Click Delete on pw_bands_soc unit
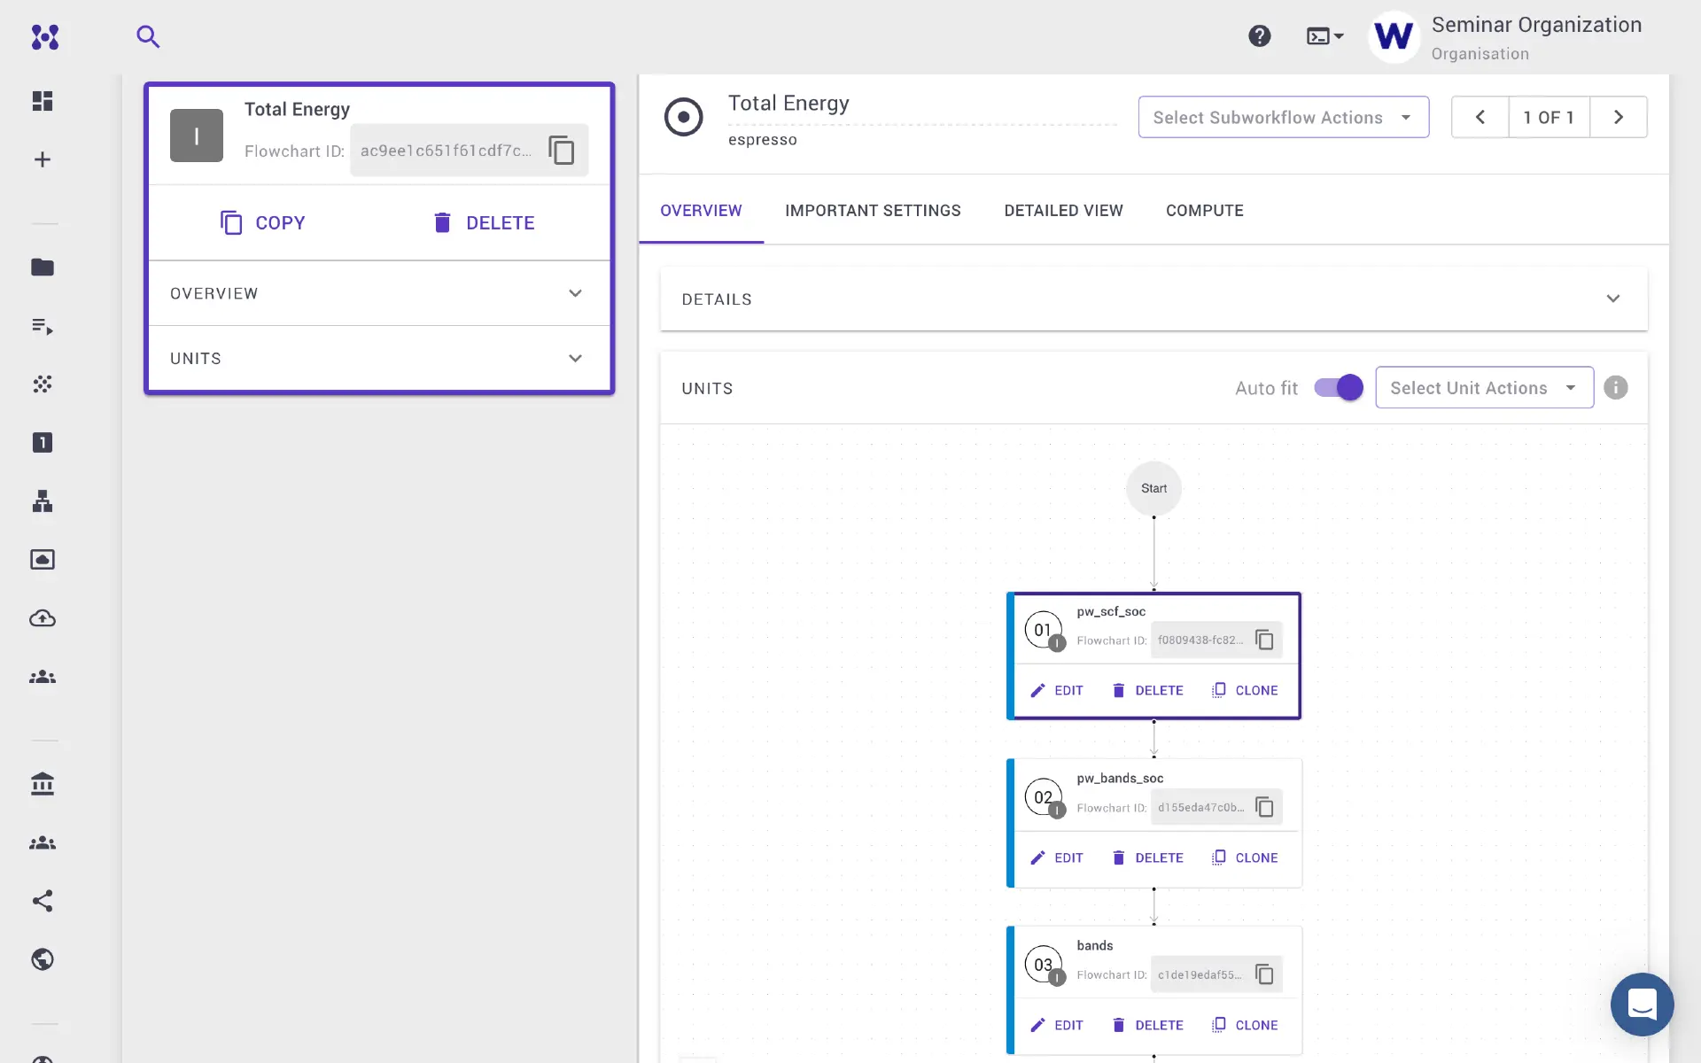Image resolution: width=1701 pixels, height=1063 pixels. pos(1147,858)
